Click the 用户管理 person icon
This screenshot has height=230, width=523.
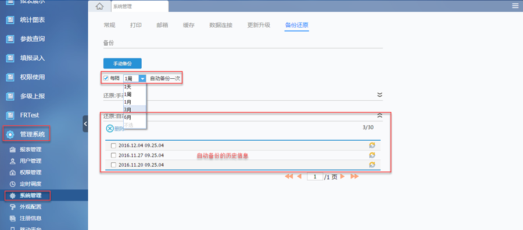tap(13, 161)
